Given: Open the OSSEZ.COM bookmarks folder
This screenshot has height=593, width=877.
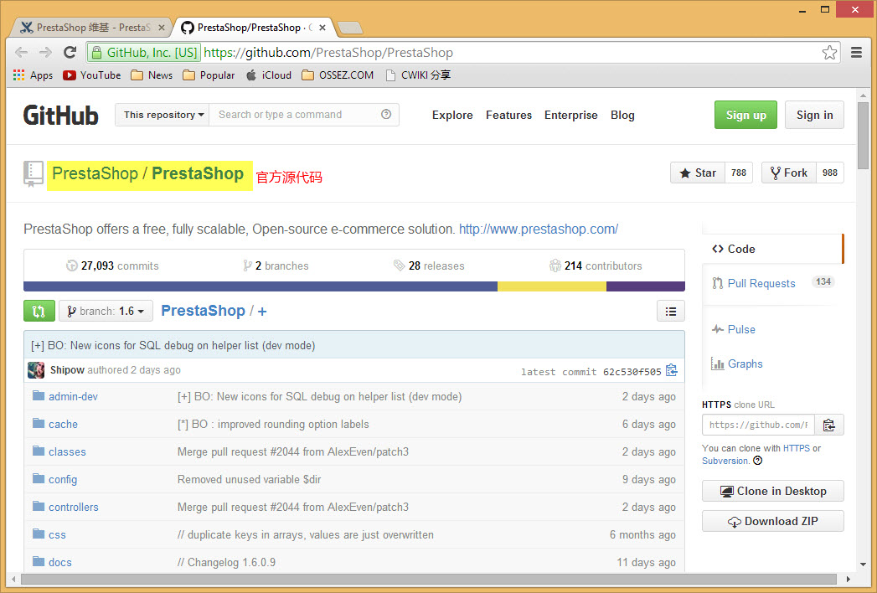Looking at the screenshot, I should (x=338, y=75).
